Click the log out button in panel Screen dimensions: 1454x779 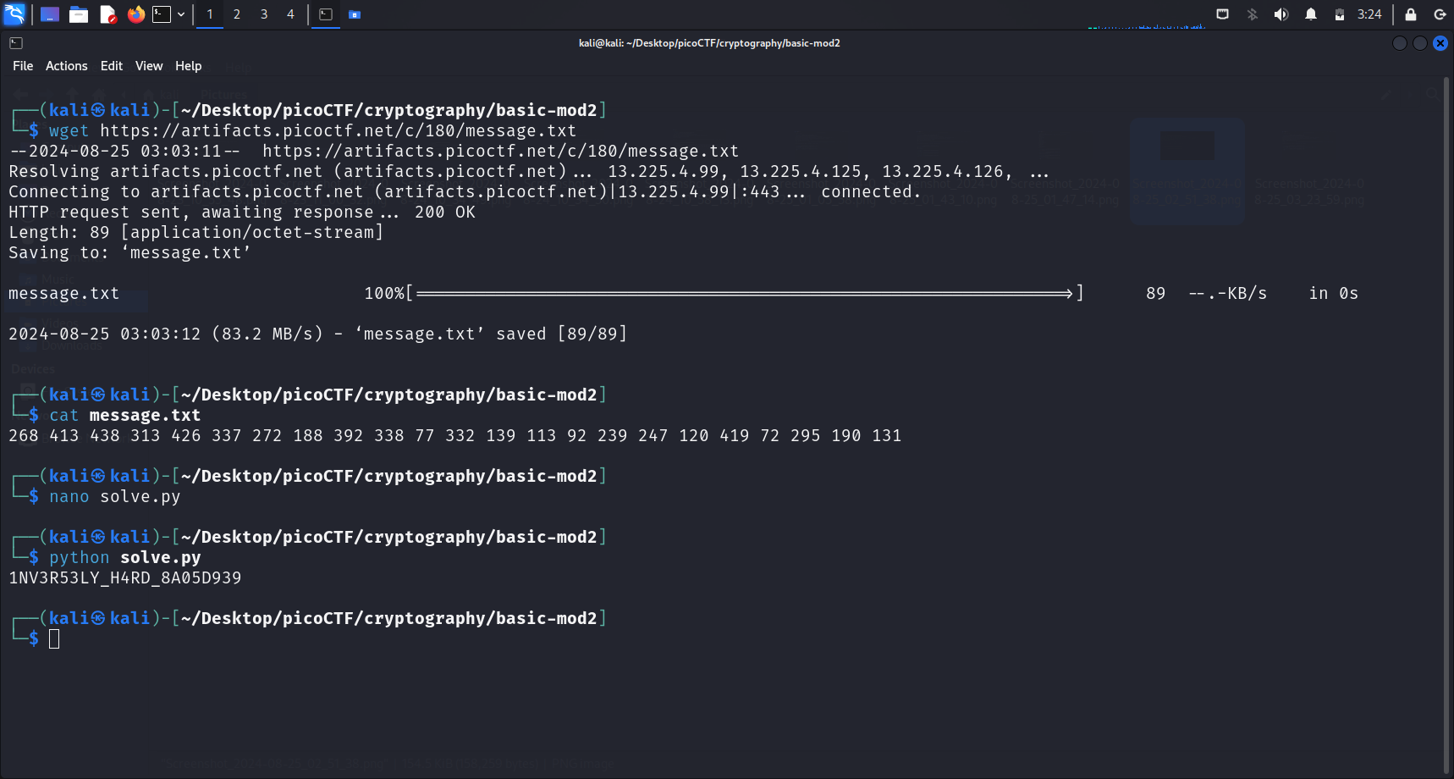[1439, 14]
